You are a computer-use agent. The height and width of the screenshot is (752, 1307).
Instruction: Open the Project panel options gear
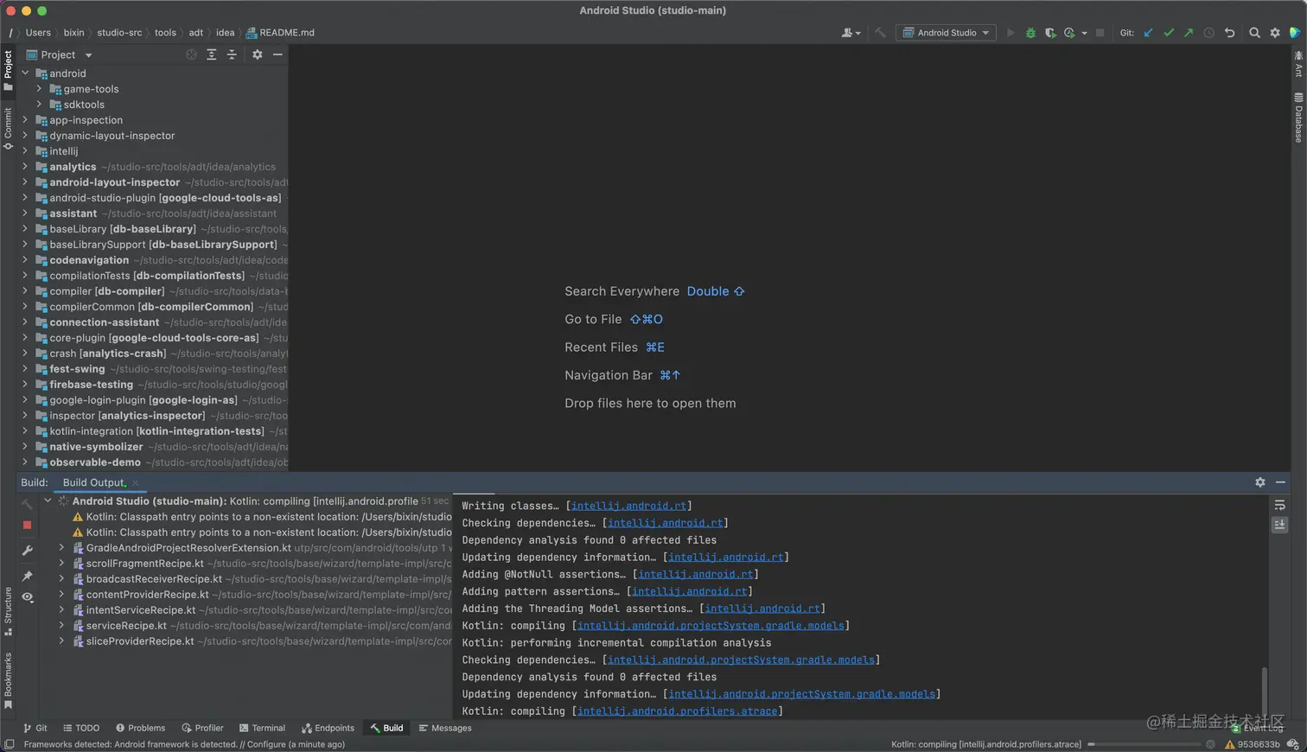click(257, 54)
